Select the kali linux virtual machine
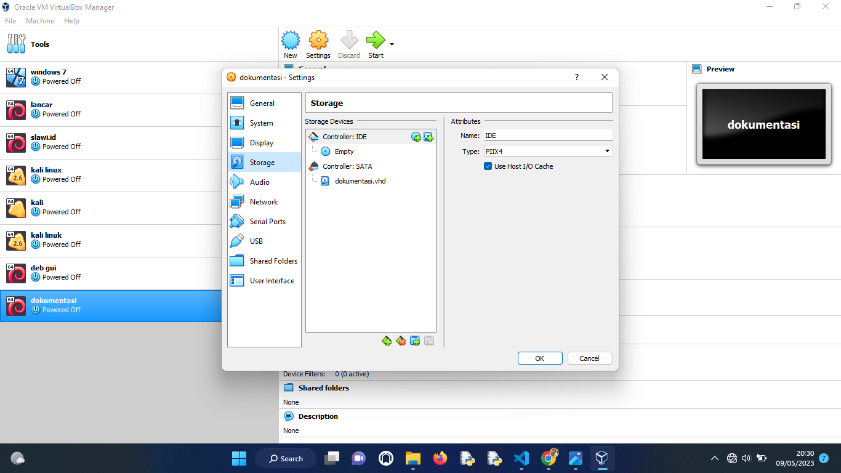841x473 pixels. point(139,175)
